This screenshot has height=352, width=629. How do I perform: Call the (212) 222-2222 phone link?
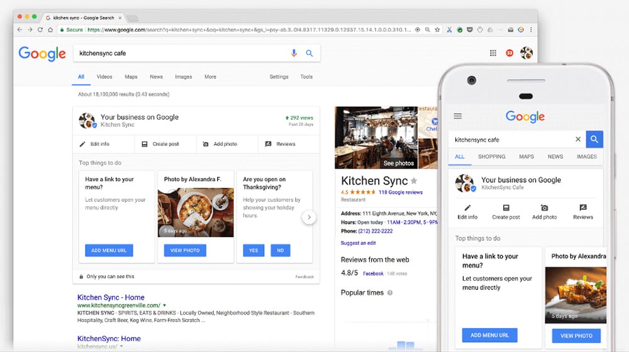pos(376,231)
